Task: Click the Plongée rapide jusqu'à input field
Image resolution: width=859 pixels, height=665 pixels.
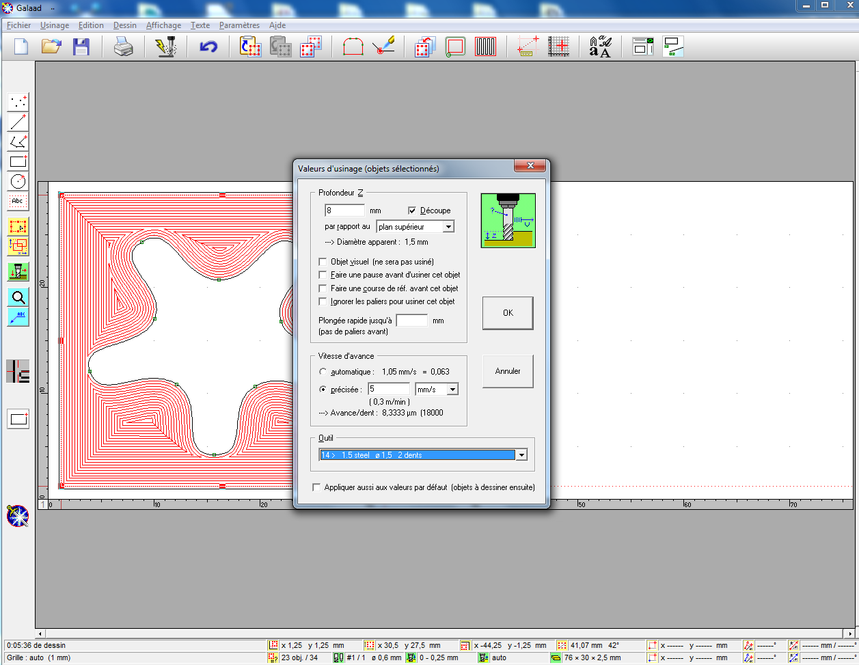Action: (x=412, y=320)
